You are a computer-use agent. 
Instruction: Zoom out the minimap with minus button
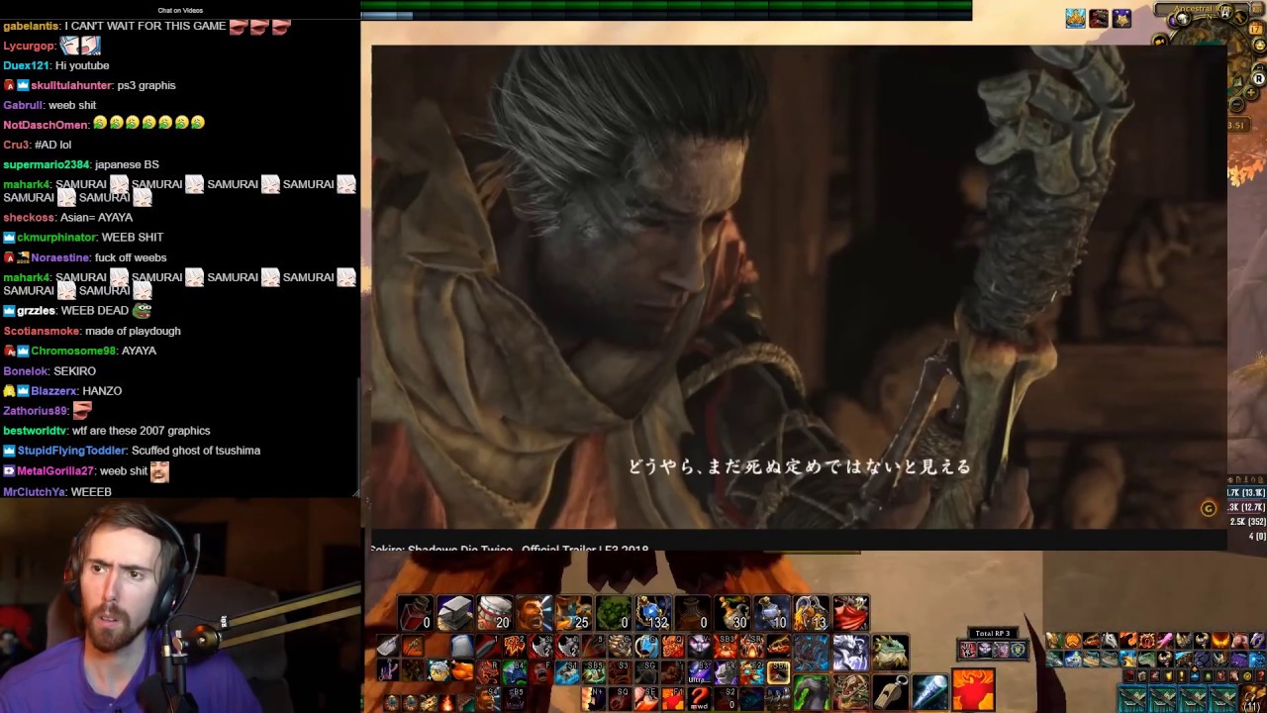click(x=1236, y=104)
